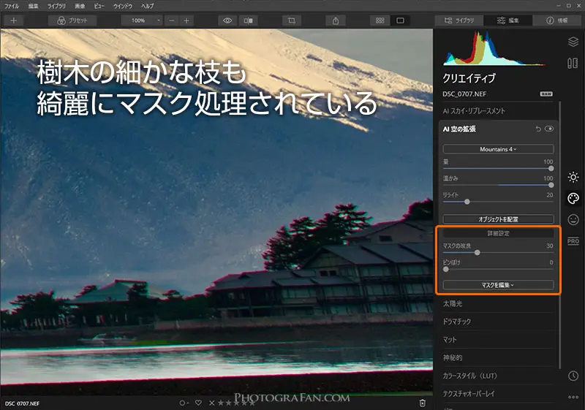The height and width of the screenshot is (410, 585).
Task: Open the Mountains 4 object dropdown
Action: pos(498,149)
